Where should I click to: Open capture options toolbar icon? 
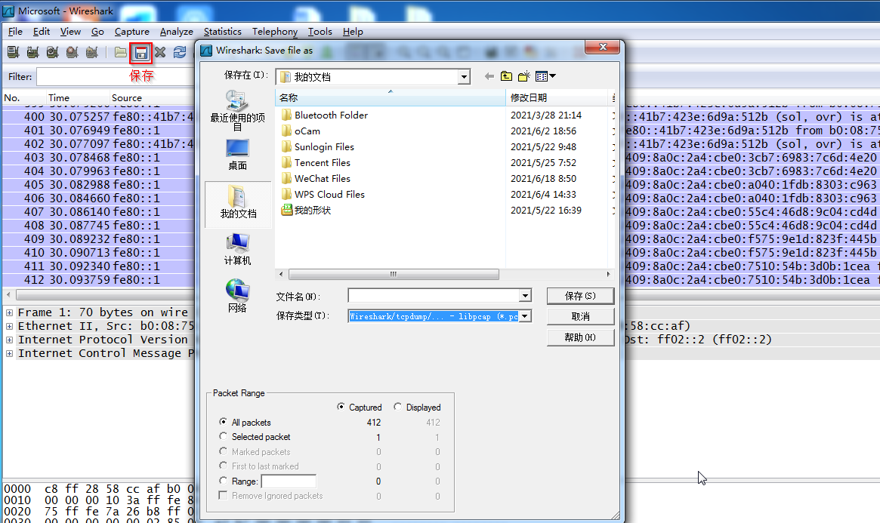click(x=33, y=53)
